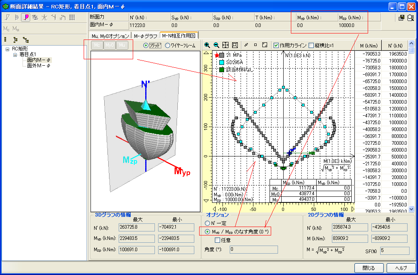Select the M-N相互作用図 tab
Viewport: 418px width, 275px height.
[x=179, y=35]
